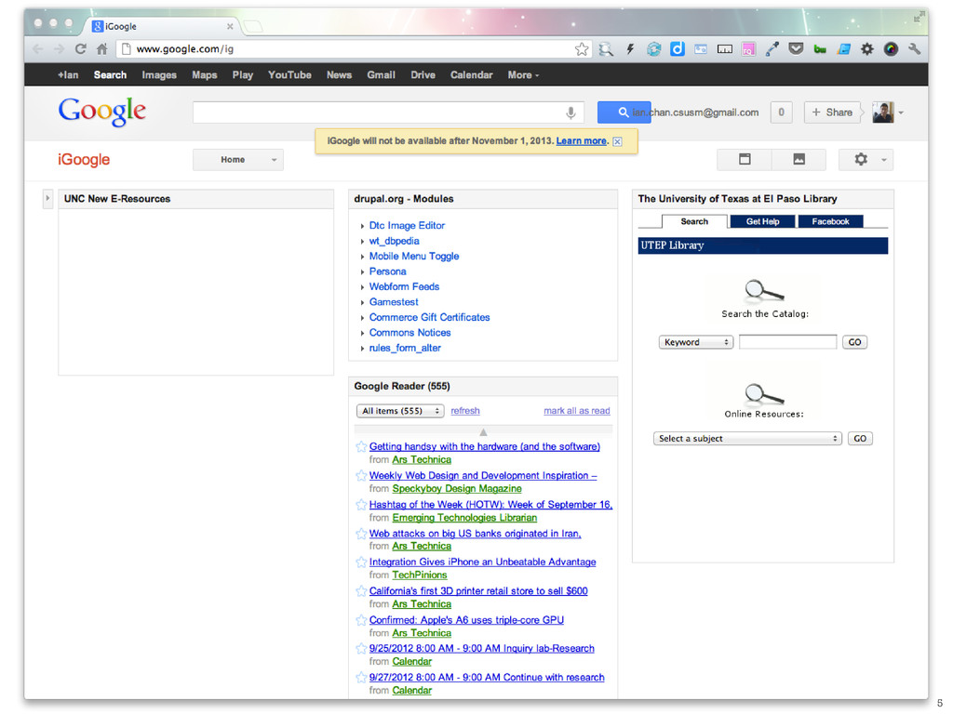Click the lightning bolt extension icon
953x714 pixels.
coord(630,49)
